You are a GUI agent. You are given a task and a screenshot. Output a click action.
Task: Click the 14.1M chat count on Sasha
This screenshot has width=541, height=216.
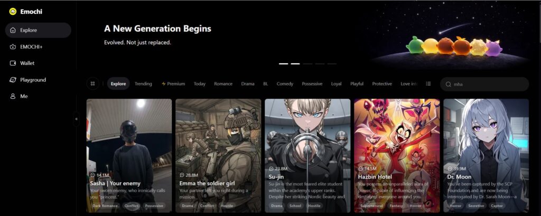[x=100, y=175]
